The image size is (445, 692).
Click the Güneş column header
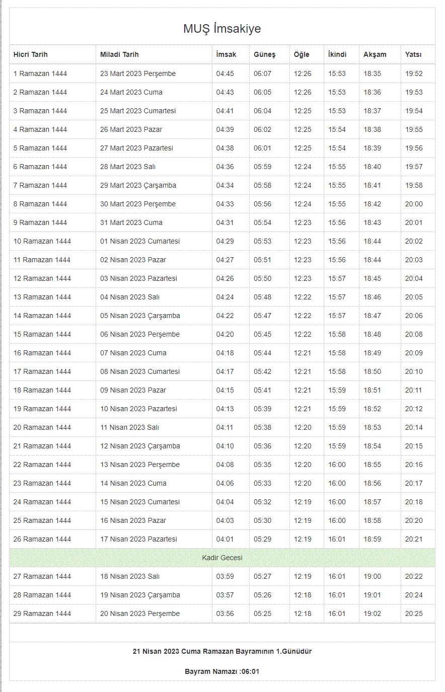point(264,54)
